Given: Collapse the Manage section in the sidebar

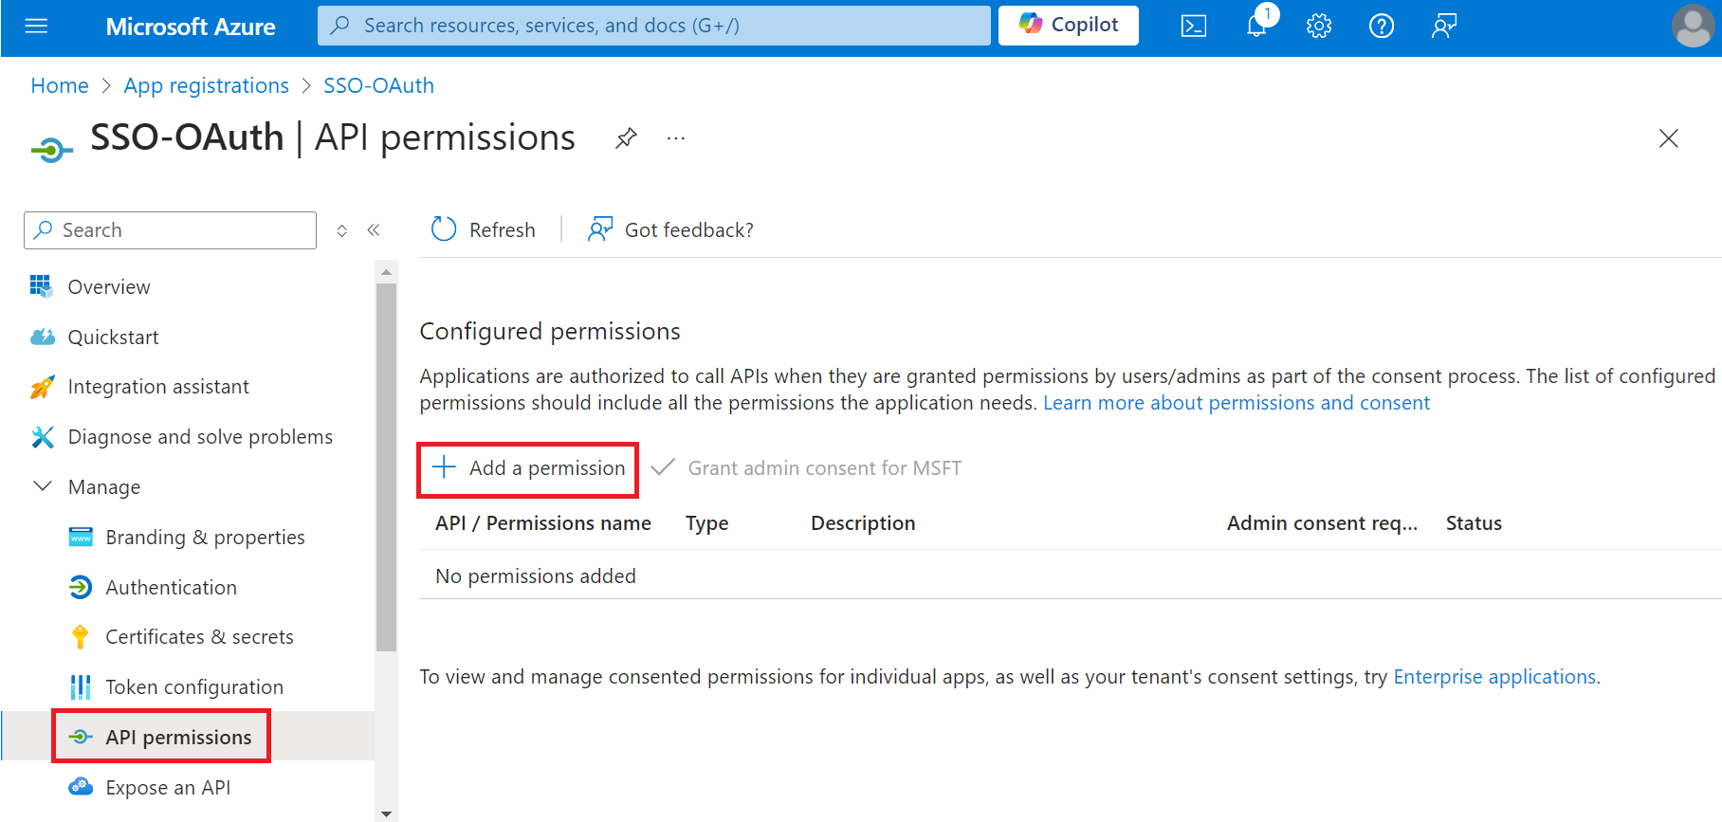Looking at the screenshot, I should [43, 486].
